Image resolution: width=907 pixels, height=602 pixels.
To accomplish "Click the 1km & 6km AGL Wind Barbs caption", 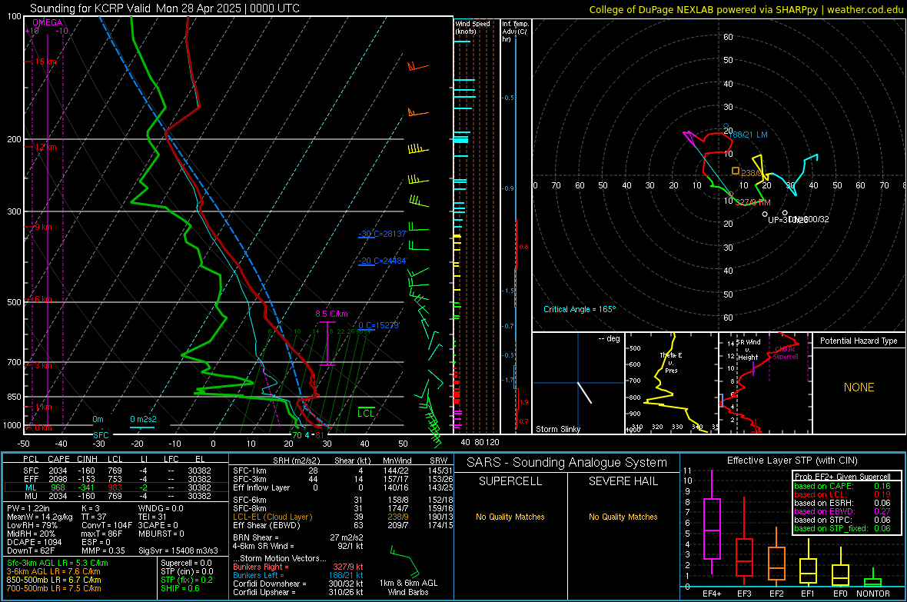I will pyautogui.click(x=408, y=587).
